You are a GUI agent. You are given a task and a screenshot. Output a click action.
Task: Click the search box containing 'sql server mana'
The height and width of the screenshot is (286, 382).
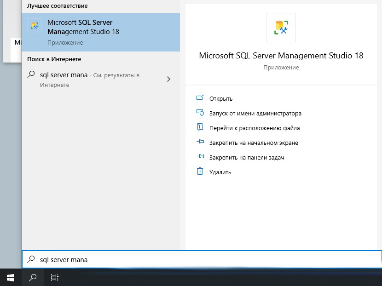(x=202, y=259)
